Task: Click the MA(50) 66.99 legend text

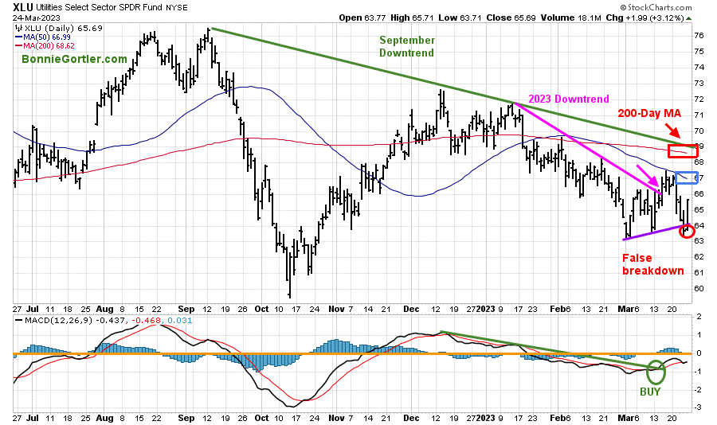Action: click(46, 37)
